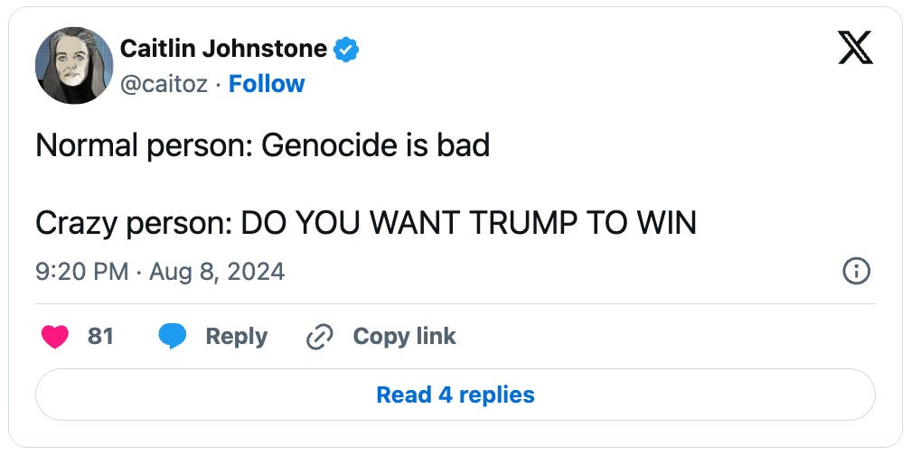911x455 pixels.
Task: Click the blue speech bubble reply icon
Action: point(173,337)
